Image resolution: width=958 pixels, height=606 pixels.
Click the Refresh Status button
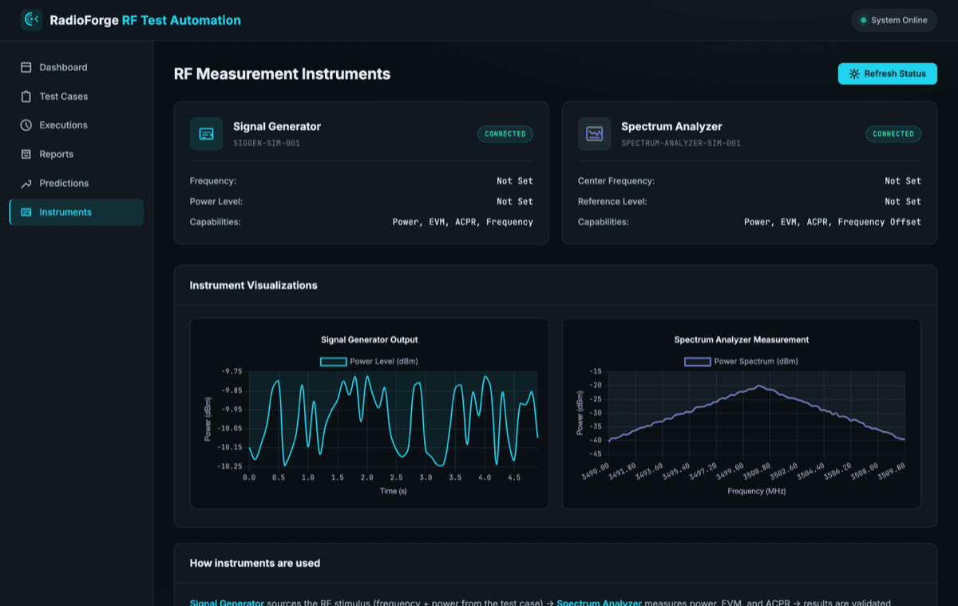point(887,73)
